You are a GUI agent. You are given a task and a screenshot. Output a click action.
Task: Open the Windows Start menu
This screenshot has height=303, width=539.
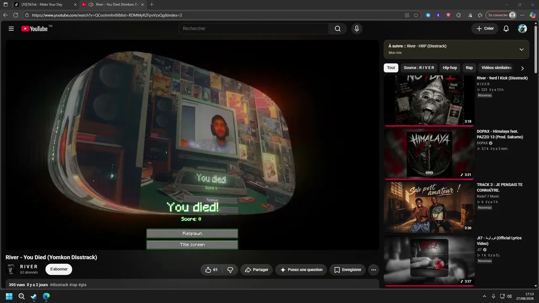pyautogui.click(x=9, y=296)
